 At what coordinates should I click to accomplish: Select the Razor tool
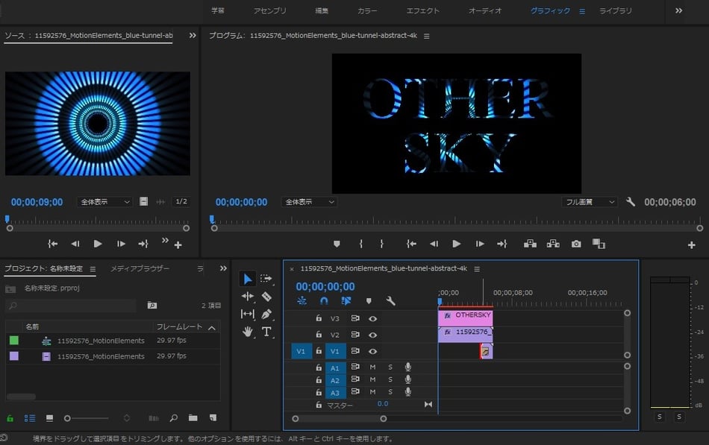(x=266, y=297)
